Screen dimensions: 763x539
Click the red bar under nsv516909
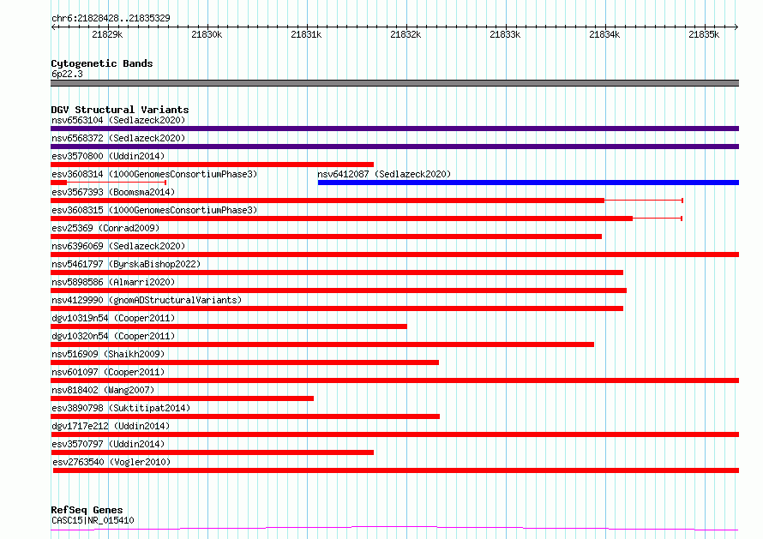coord(245,362)
